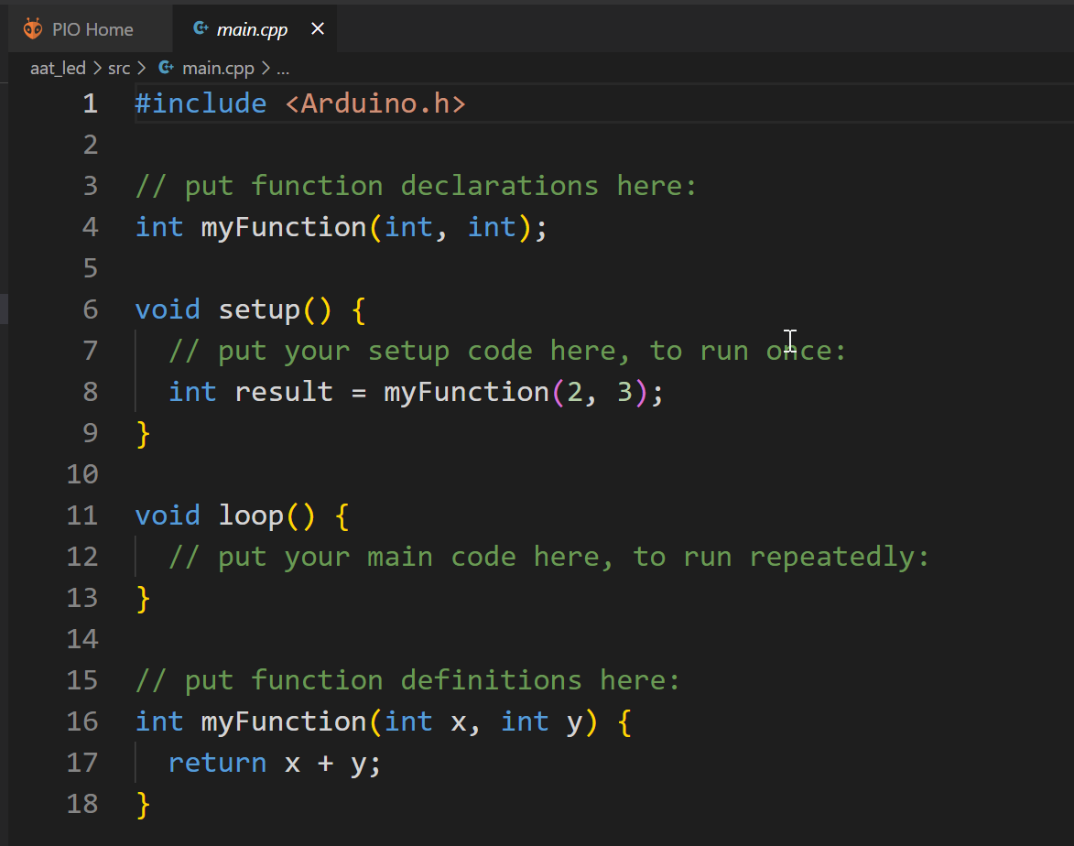
Task: Click line number 18 in the gutter
Action: tap(82, 804)
